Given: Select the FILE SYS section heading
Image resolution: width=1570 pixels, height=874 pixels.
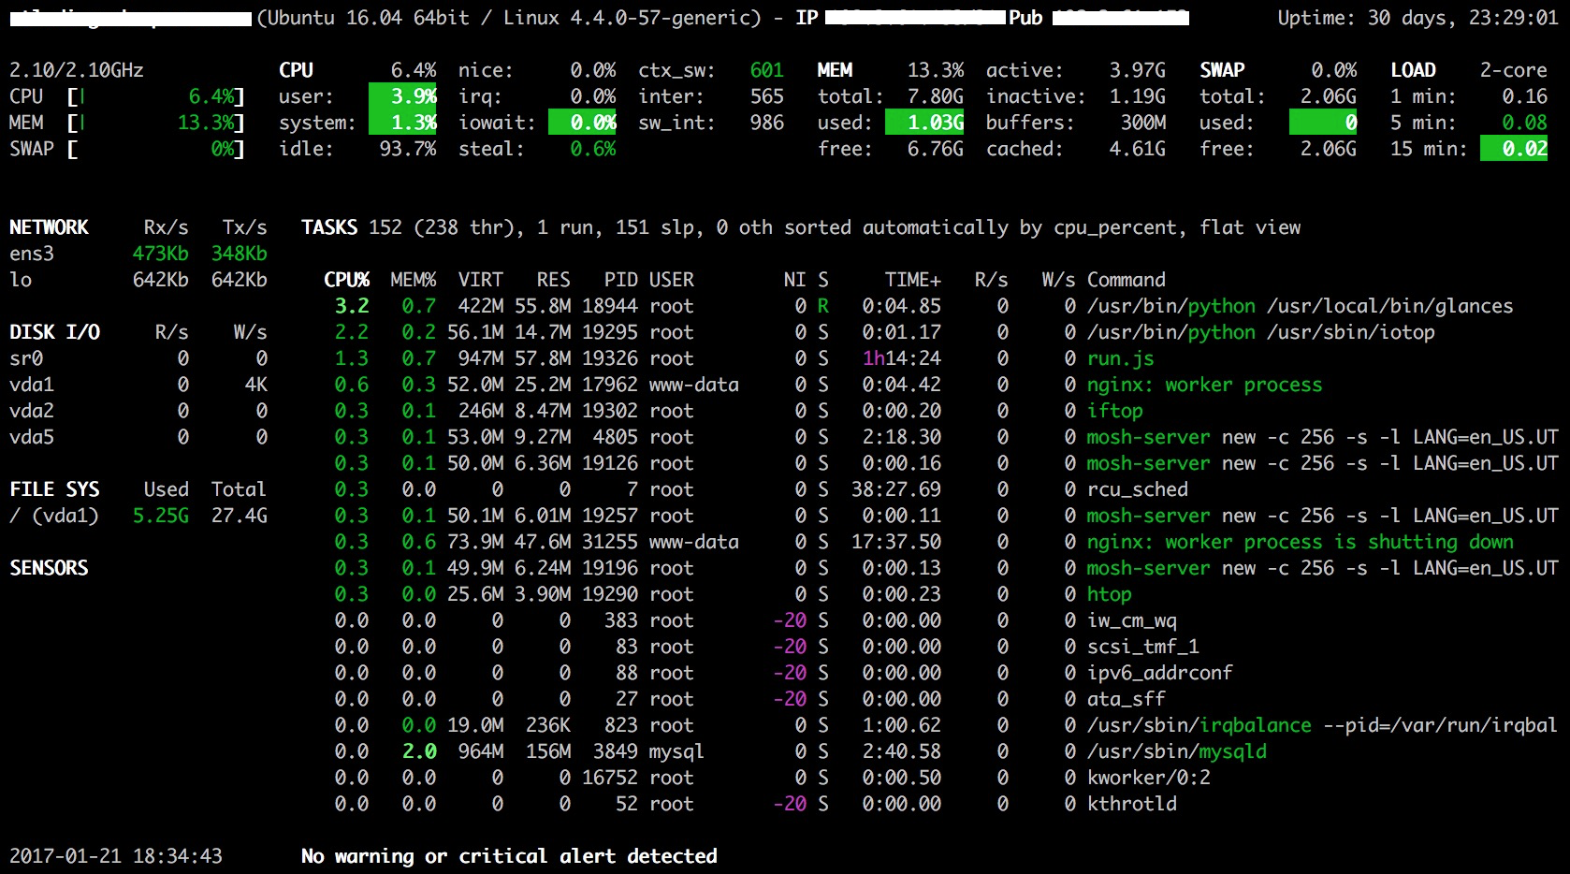Looking at the screenshot, I should pyautogui.click(x=54, y=489).
